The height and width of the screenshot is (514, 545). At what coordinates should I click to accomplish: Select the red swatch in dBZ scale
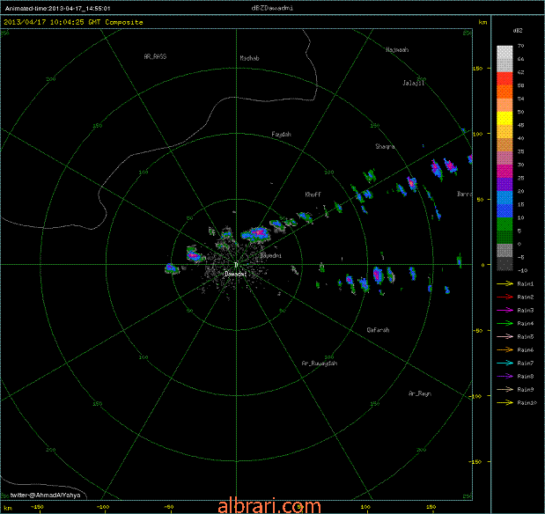pos(504,78)
